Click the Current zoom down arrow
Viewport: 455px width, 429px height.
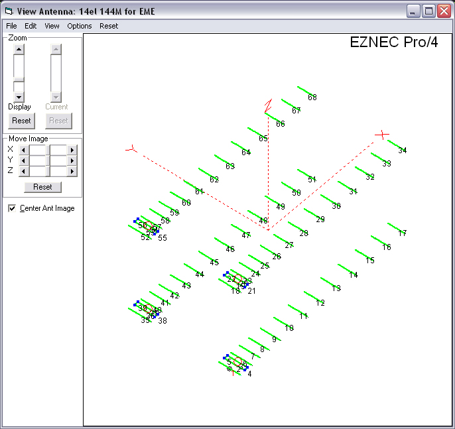tap(56, 97)
